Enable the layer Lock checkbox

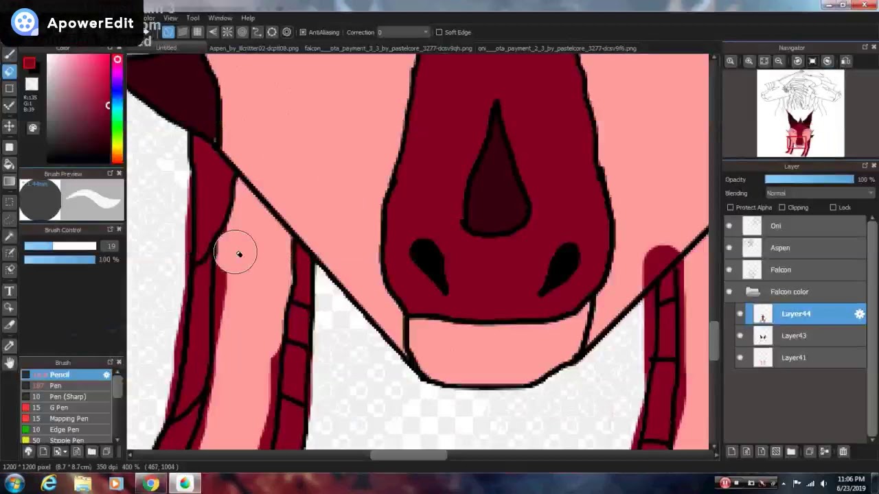833,207
